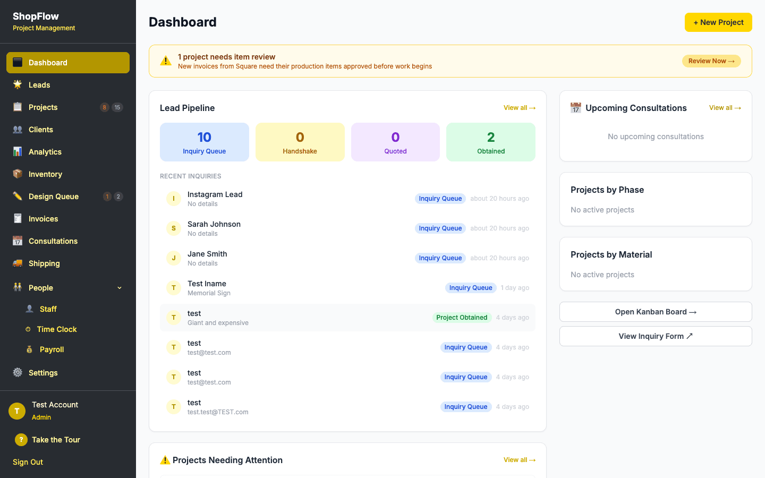Click the Payroll money bag icon
Image resolution: width=765 pixels, height=478 pixels.
28,349
